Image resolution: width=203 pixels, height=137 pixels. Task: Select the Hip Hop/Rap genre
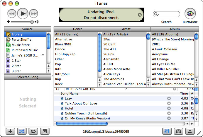click(76, 54)
